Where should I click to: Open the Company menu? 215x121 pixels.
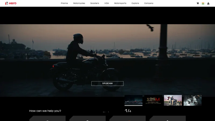click(149, 3)
